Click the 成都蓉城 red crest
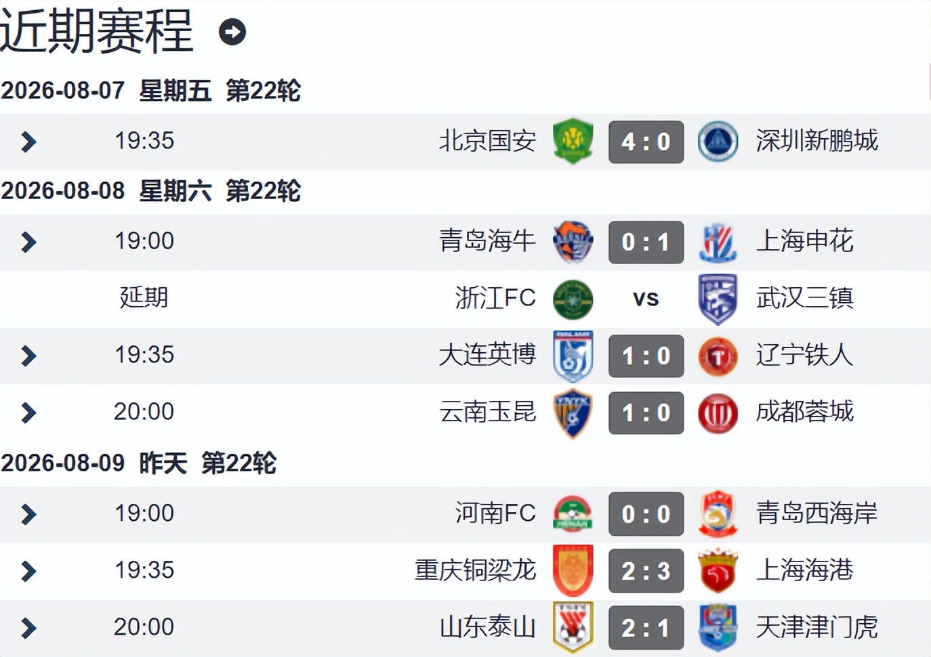Viewport: 931px width, 657px height. click(x=718, y=413)
